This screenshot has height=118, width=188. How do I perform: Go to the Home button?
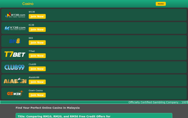[x=161, y=4]
